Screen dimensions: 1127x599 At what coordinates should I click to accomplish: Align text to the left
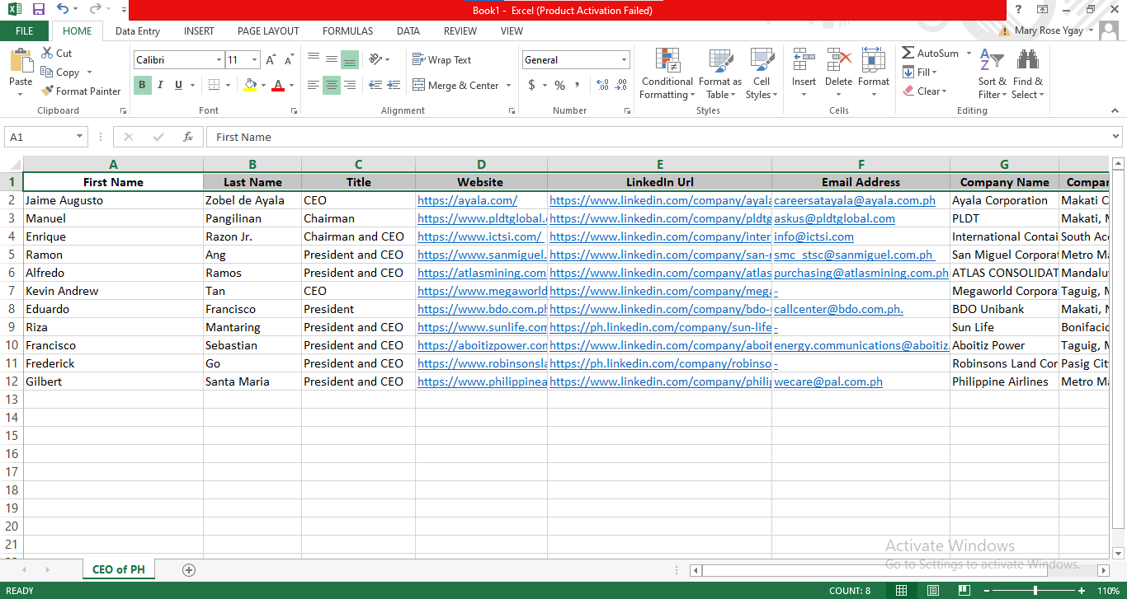(x=314, y=85)
